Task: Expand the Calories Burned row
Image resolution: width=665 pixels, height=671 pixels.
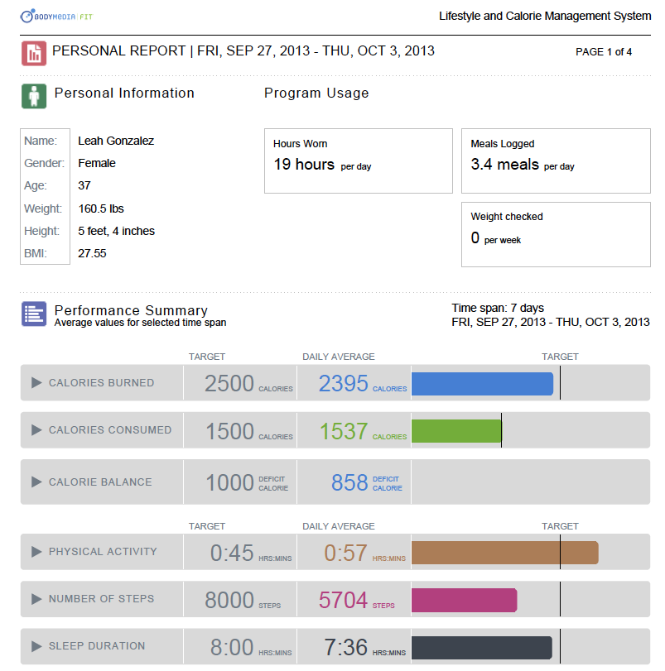Action: pyautogui.click(x=36, y=383)
